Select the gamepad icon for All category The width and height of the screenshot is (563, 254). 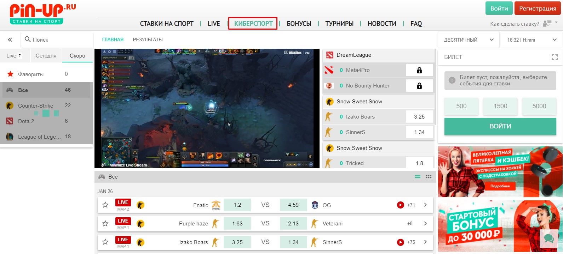[10, 90]
